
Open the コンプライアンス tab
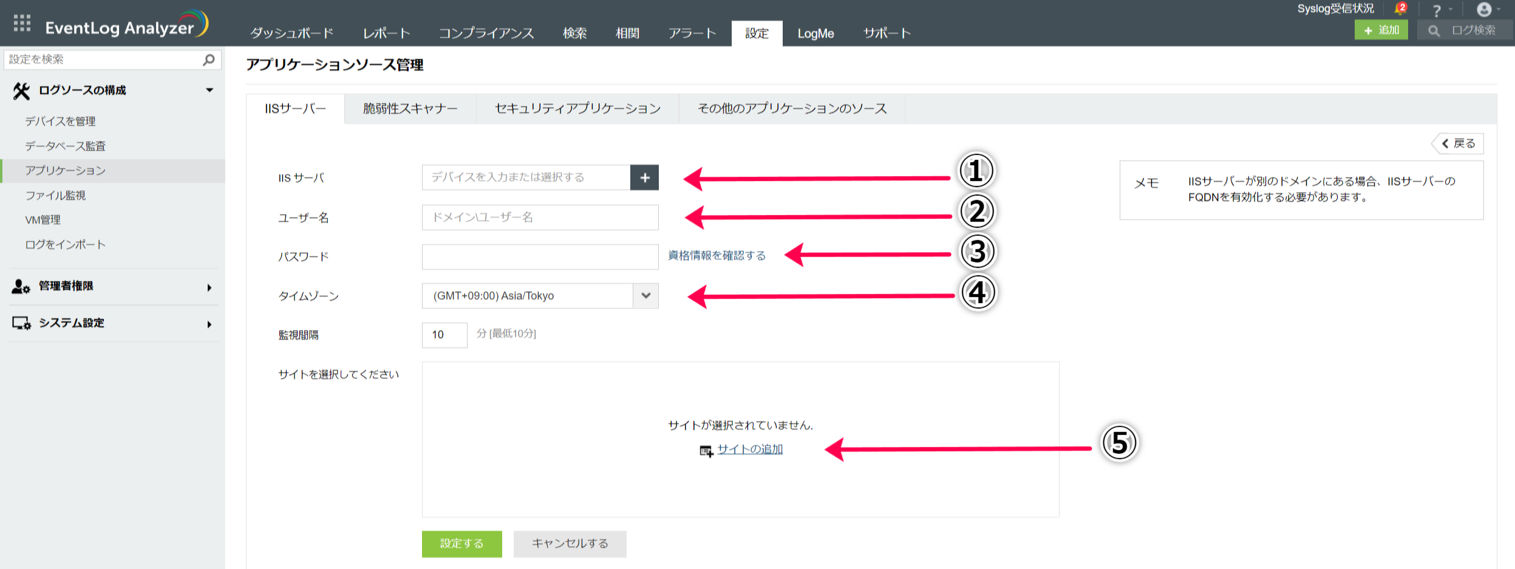pos(486,33)
